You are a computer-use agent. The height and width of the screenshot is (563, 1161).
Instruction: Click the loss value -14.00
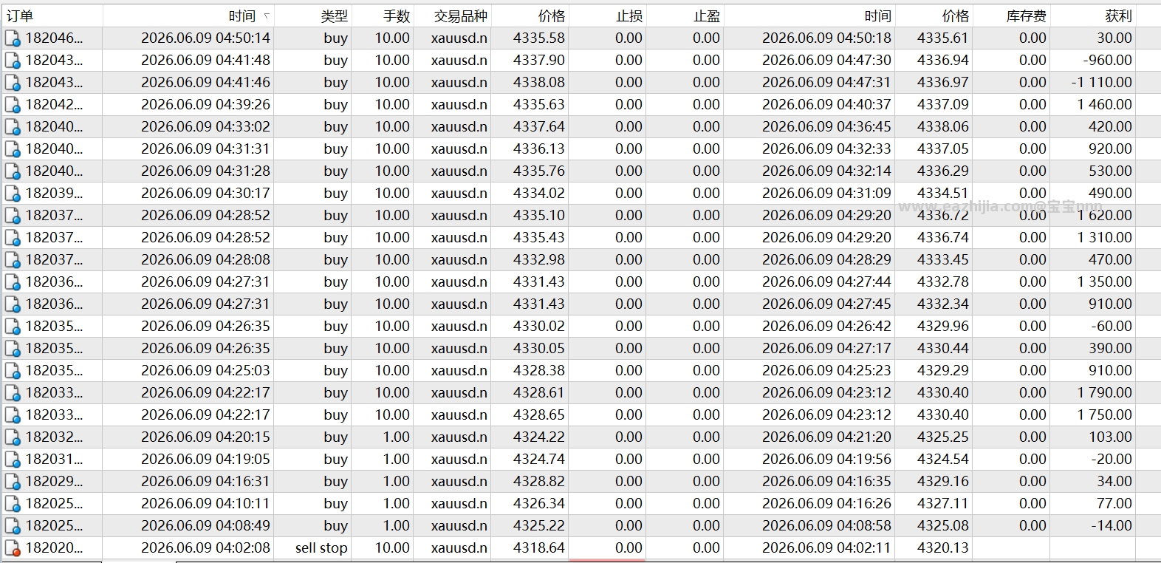(x=1112, y=526)
